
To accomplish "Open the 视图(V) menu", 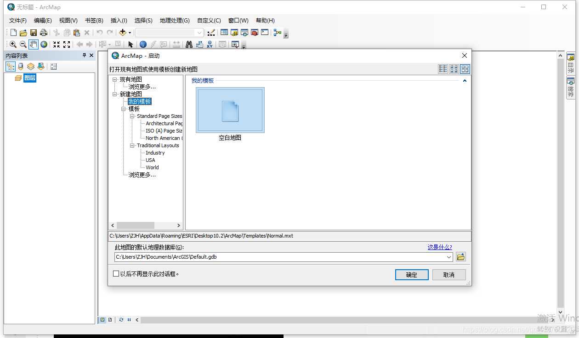I will (x=68, y=21).
